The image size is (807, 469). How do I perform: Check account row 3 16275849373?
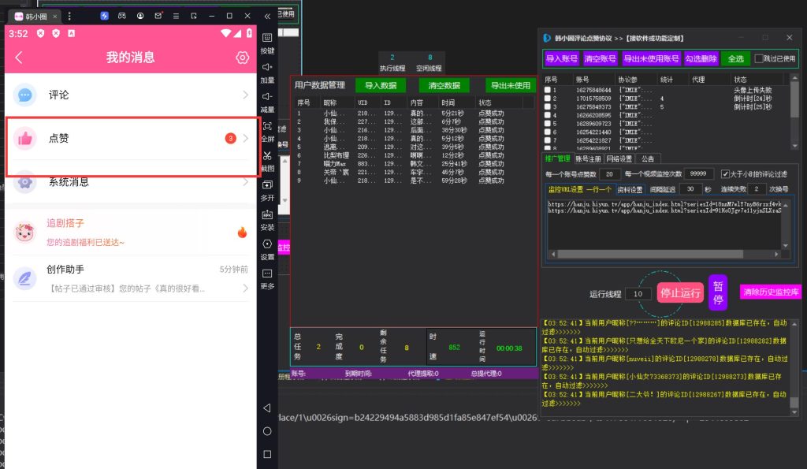click(547, 106)
